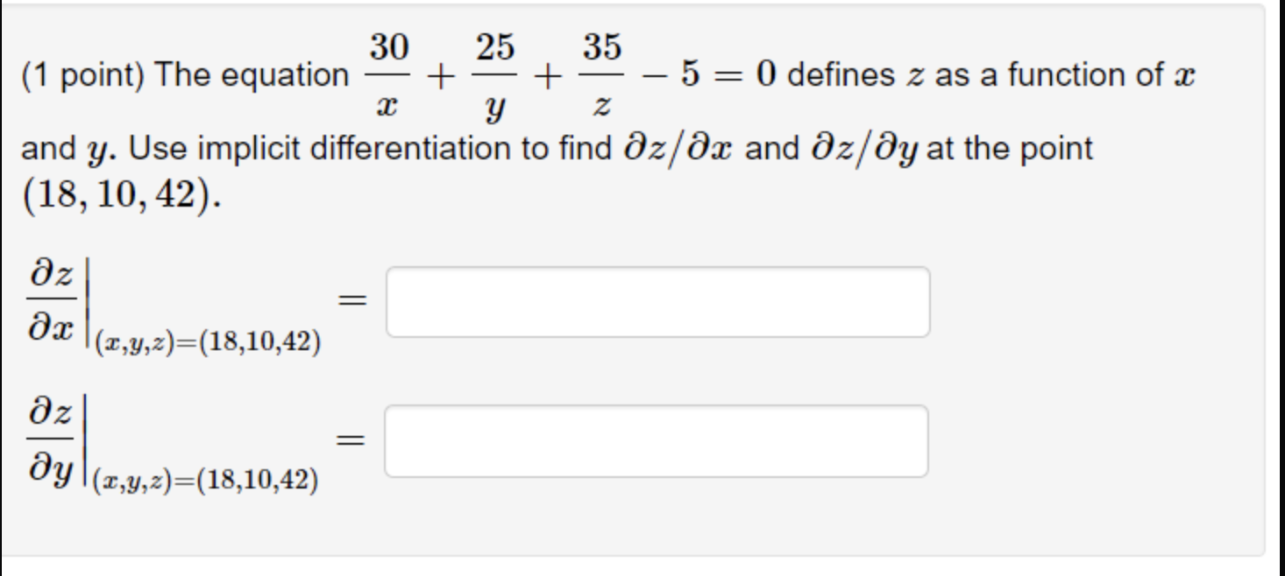The height and width of the screenshot is (576, 1285).
Task: Click the equals sign beside ∂z/∂x
Action: [x=354, y=300]
